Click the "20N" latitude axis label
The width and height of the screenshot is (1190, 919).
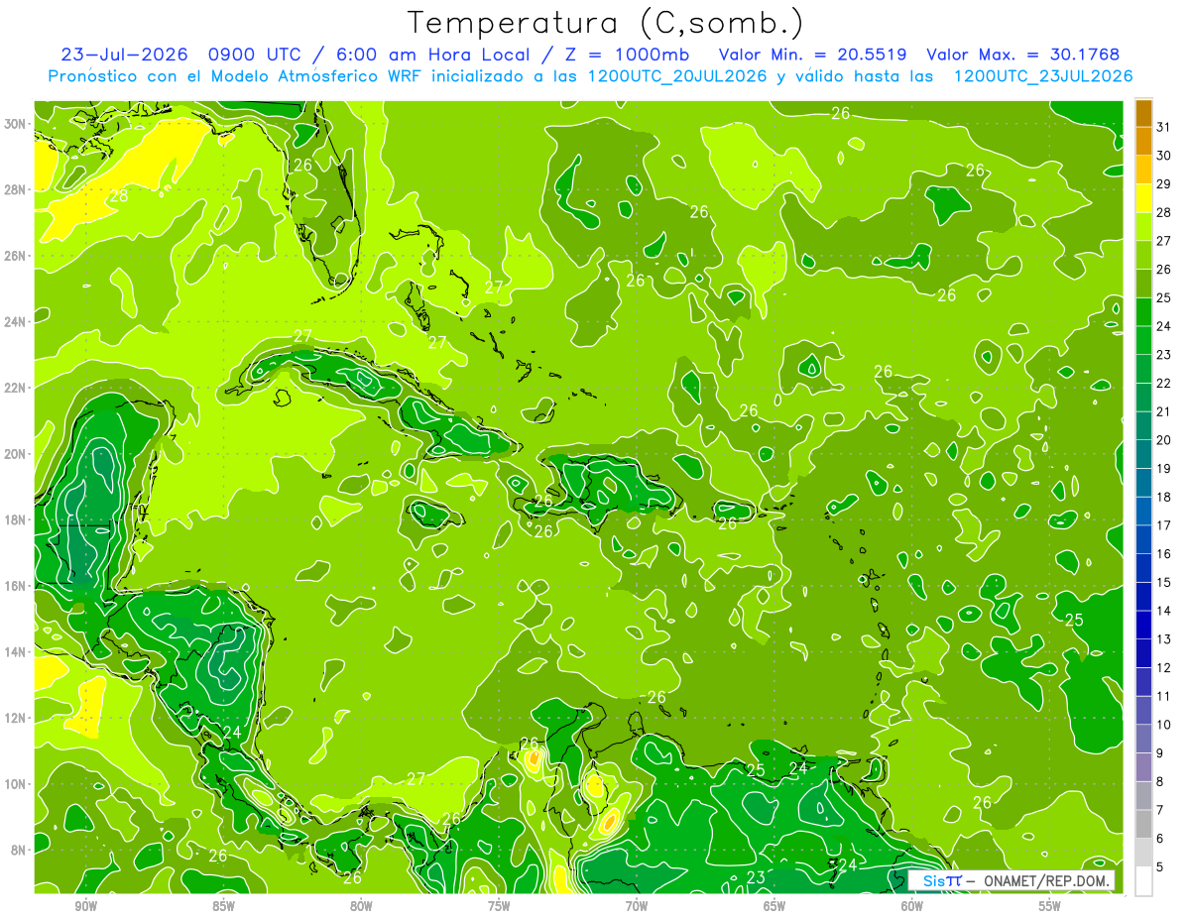coord(17,453)
